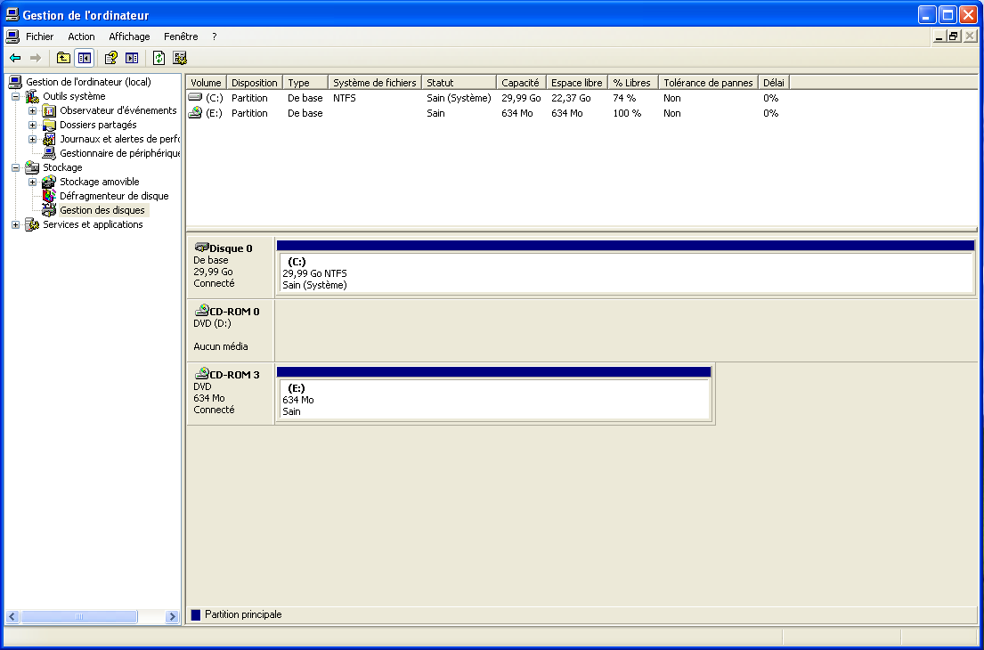The width and height of the screenshot is (984, 650).
Task: Click the 100 % free cell for E:
Action: (627, 114)
